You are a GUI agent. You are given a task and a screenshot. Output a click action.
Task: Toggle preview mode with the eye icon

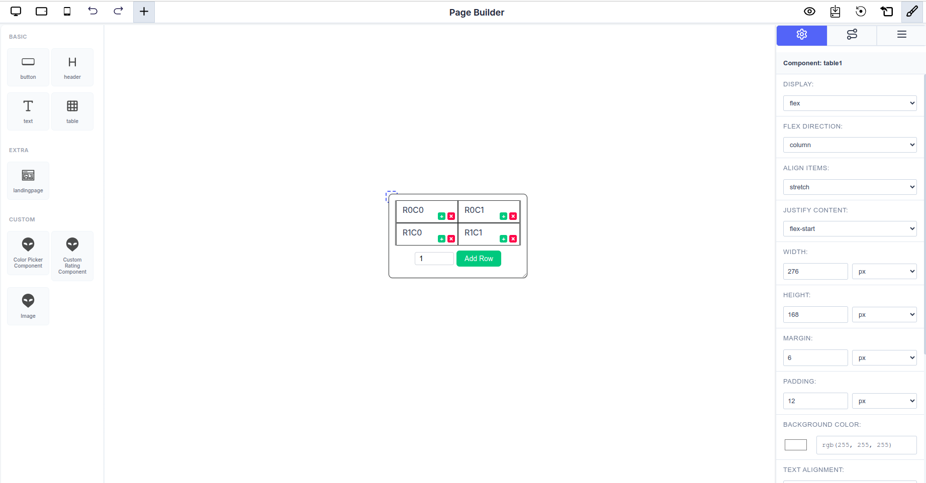(809, 11)
